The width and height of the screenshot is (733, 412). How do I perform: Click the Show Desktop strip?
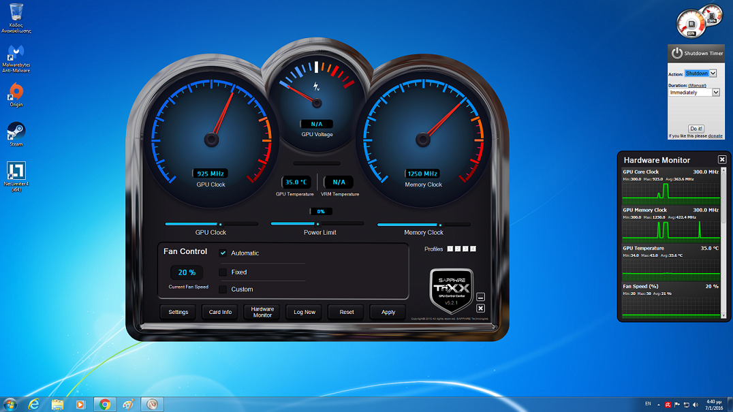tap(730, 405)
